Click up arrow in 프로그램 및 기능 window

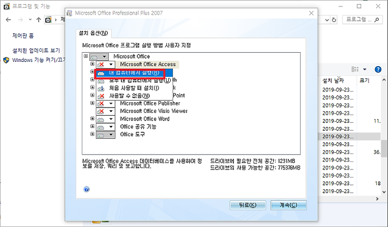pyautogui.click(x=39, y=20)
